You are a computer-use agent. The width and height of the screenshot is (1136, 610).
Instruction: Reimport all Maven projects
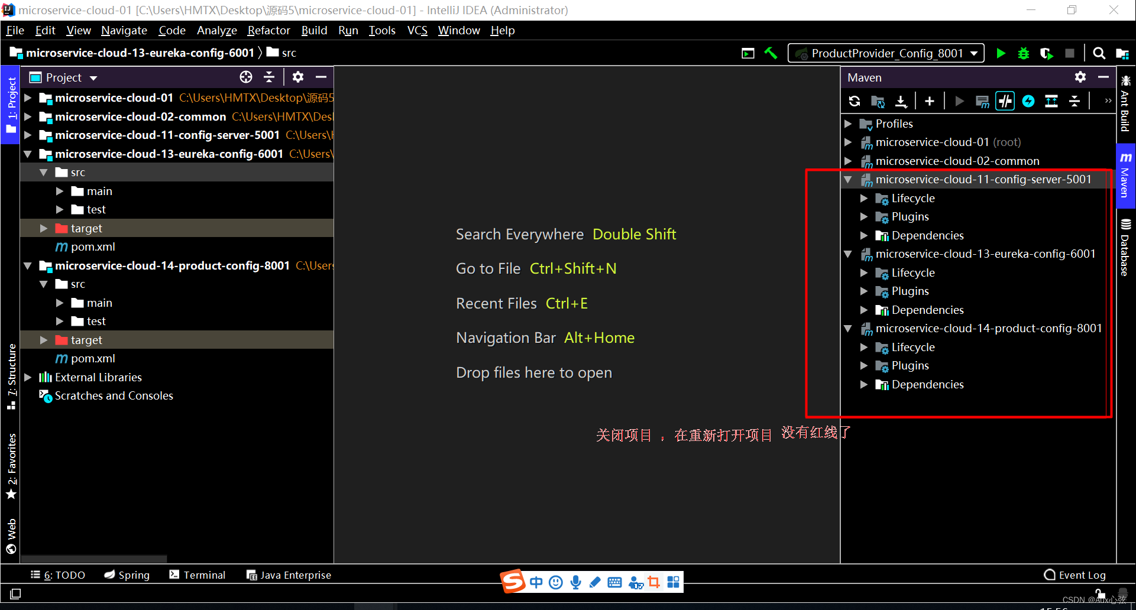pos(855,101)
